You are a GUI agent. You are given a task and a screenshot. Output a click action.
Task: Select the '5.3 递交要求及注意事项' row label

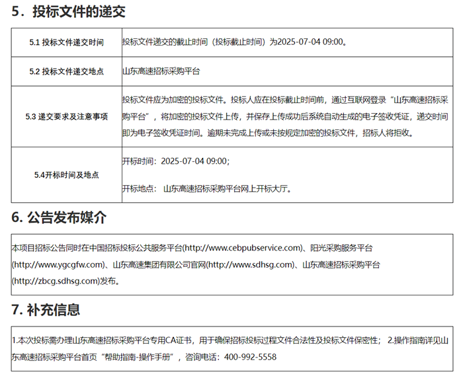tap(66, 116)
